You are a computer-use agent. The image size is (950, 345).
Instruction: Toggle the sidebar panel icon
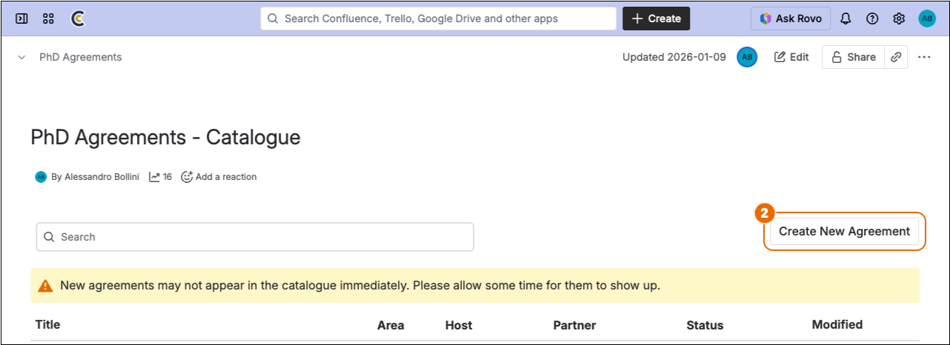[21, 19]
